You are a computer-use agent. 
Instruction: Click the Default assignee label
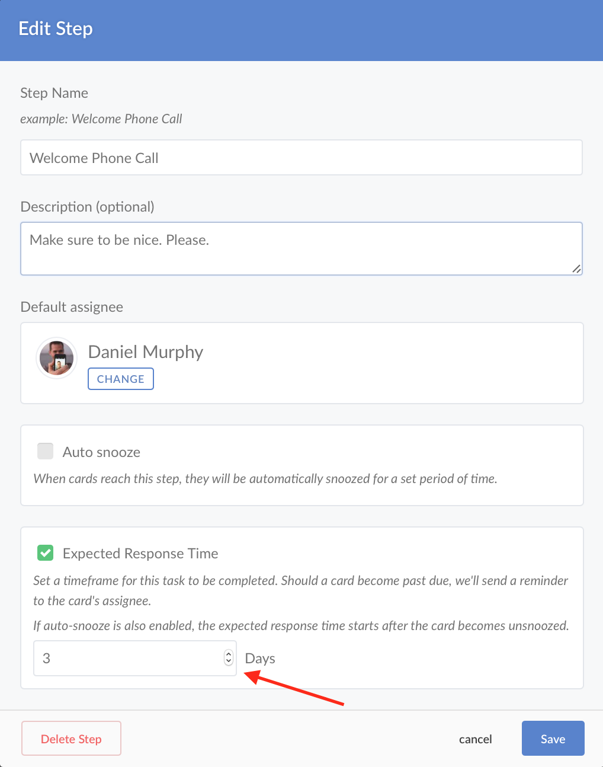[x=72, y=307]
